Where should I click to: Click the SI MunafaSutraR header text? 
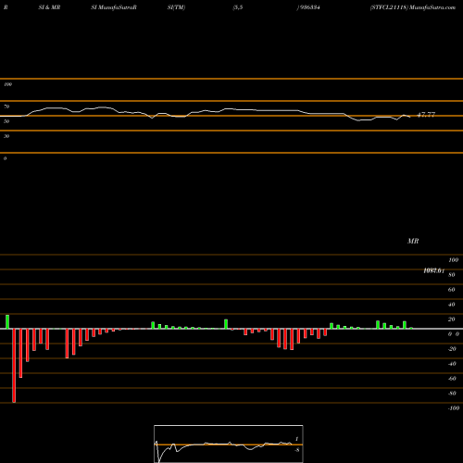pyautogui.click(x=114, y=7)
